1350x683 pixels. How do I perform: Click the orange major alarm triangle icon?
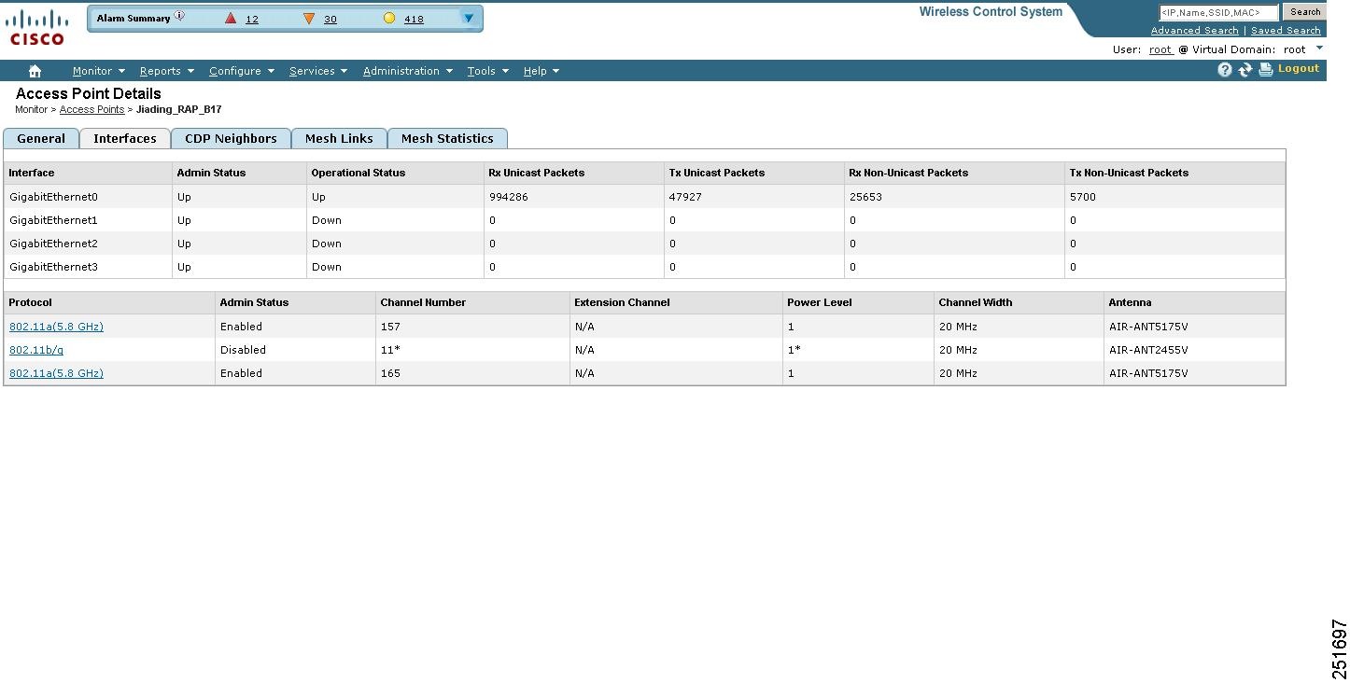pyautogui.click(x=309, y=17)
